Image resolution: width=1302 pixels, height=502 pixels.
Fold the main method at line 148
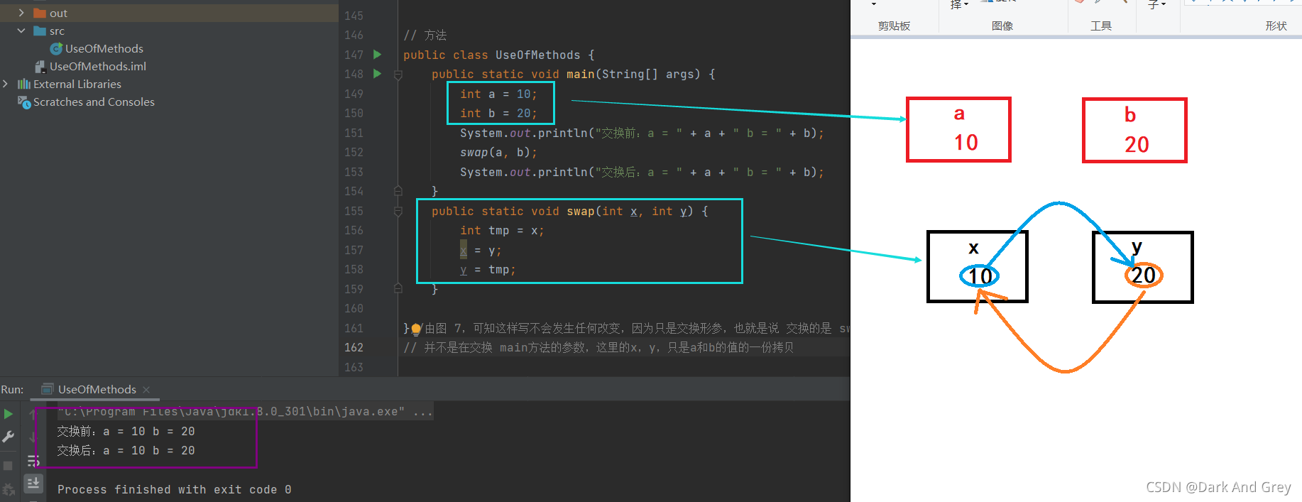[398, 75]
